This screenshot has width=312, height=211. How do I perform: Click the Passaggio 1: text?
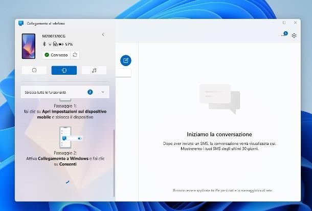[x=65, y=106]
